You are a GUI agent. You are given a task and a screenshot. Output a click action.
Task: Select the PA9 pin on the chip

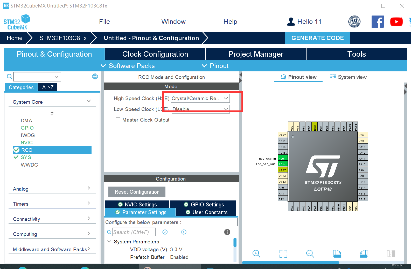tap(363, 170)
